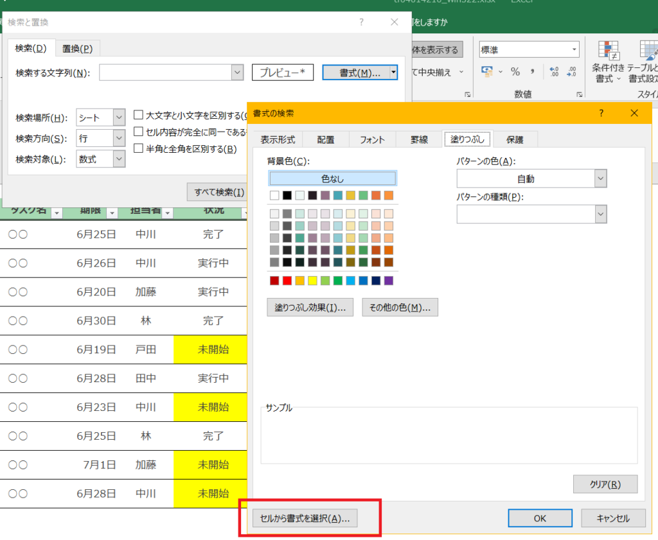Screen dimensions: 658x540
Task: Toggle 半角と全角を区別する checkbox
Action: (x=138, y=148)
